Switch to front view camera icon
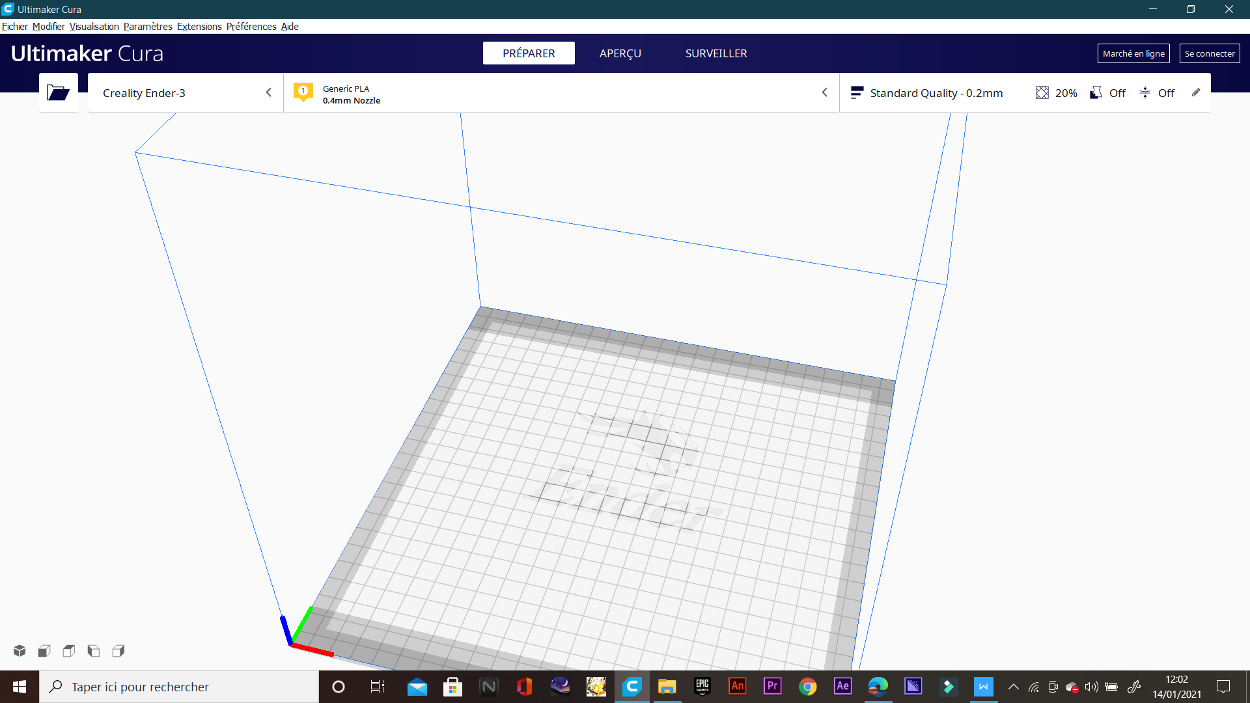 click(44, 650)
